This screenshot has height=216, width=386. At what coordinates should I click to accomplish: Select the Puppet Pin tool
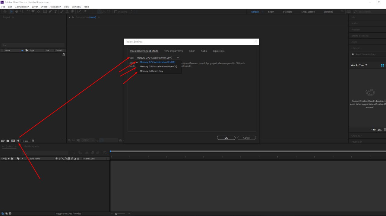85,11
